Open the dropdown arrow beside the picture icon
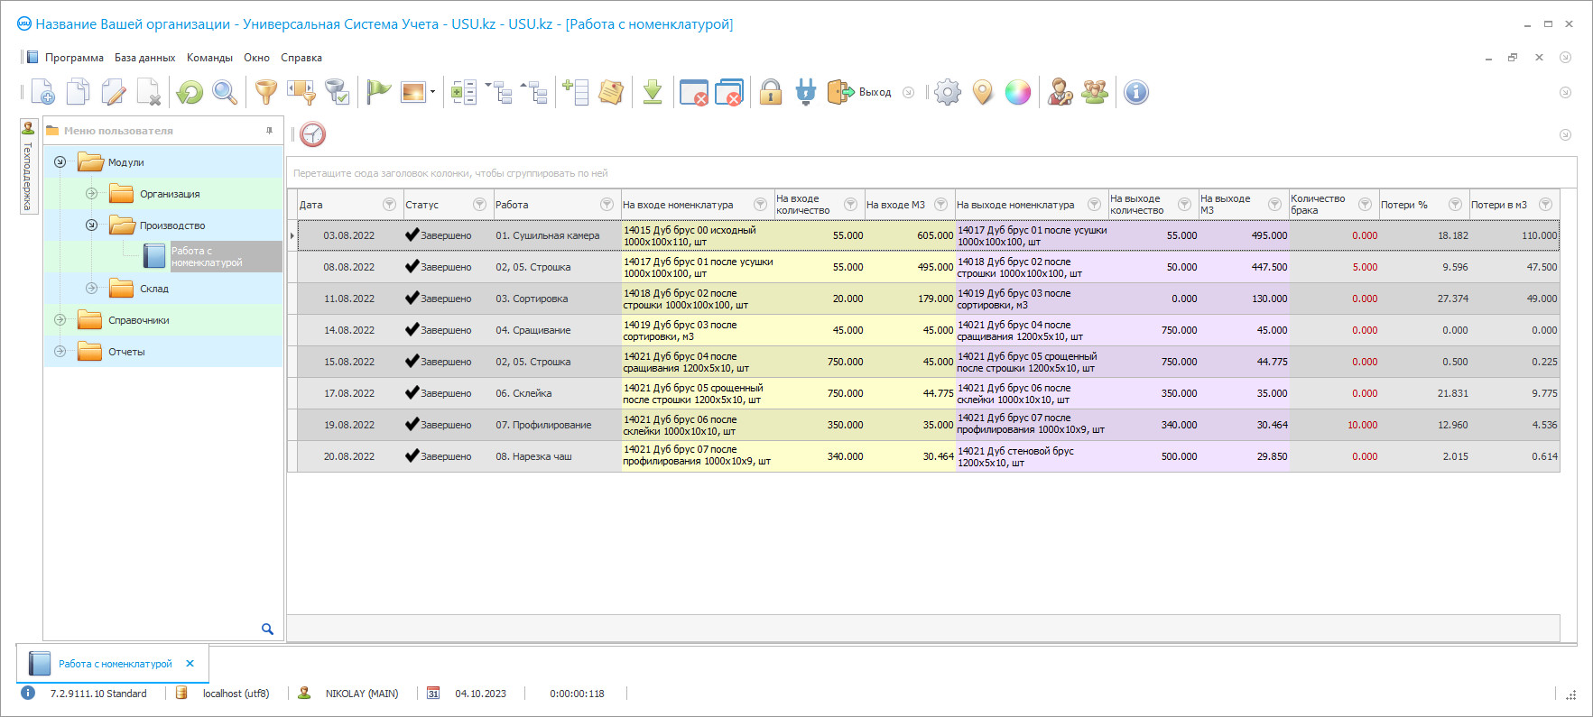 (x=433, y=92)
